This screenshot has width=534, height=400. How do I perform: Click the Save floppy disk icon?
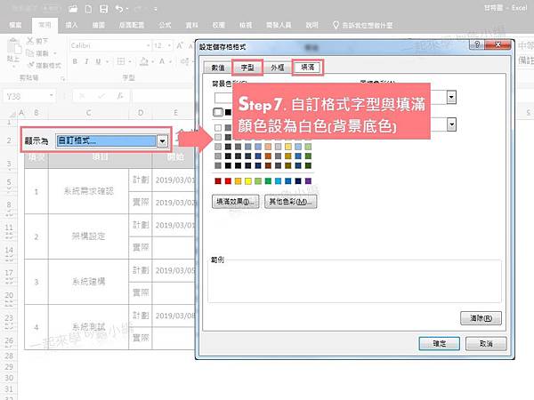(x=103, y=9)
